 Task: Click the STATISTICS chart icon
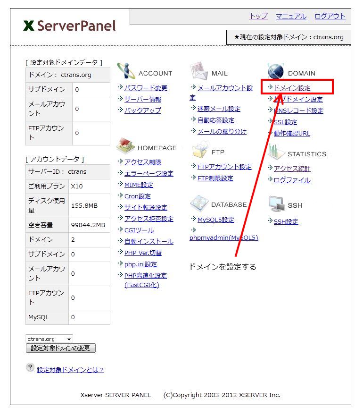(x=276, y=152)
